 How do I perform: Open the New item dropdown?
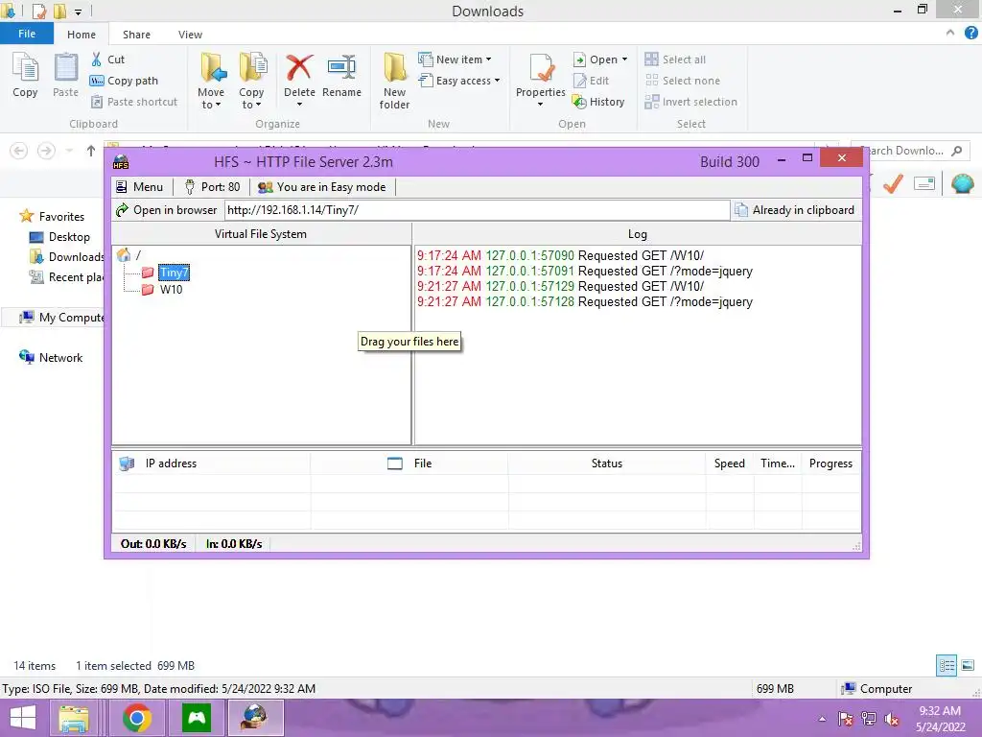[455, 59]
